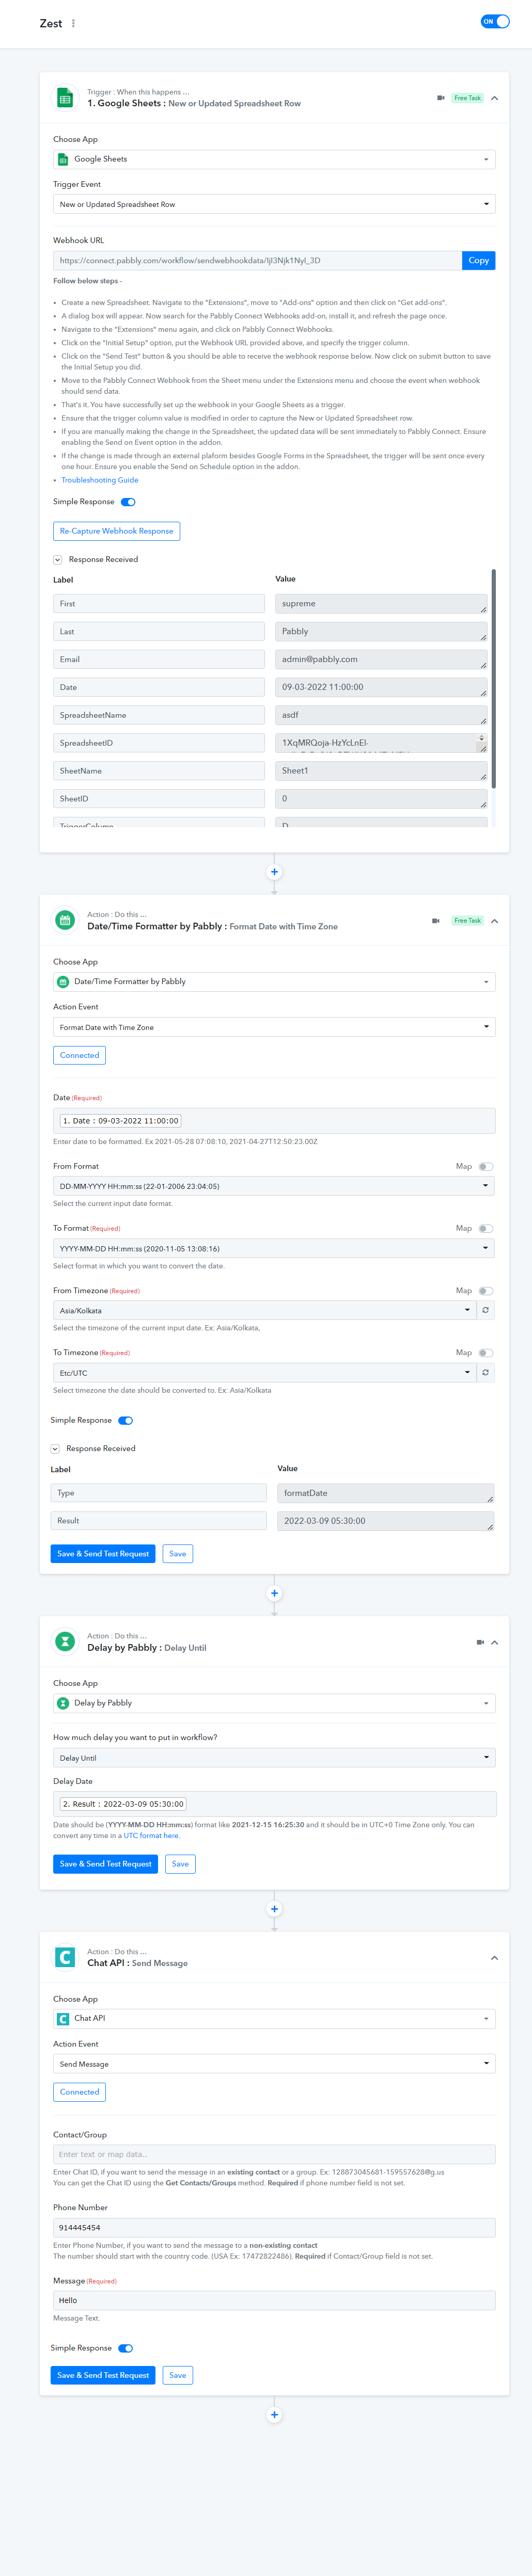
Task: Add step with plus below Chat API
Action: pyautogui.click(x=274, y=2414)
